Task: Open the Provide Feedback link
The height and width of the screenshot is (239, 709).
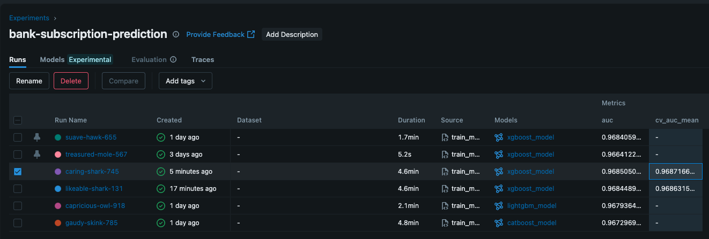Action: tap(220, 34)
